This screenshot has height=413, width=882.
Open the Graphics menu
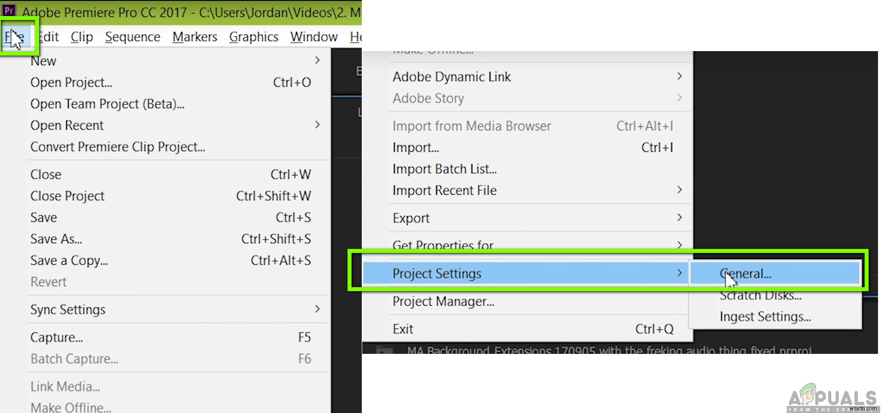click(x=254, y=37)
